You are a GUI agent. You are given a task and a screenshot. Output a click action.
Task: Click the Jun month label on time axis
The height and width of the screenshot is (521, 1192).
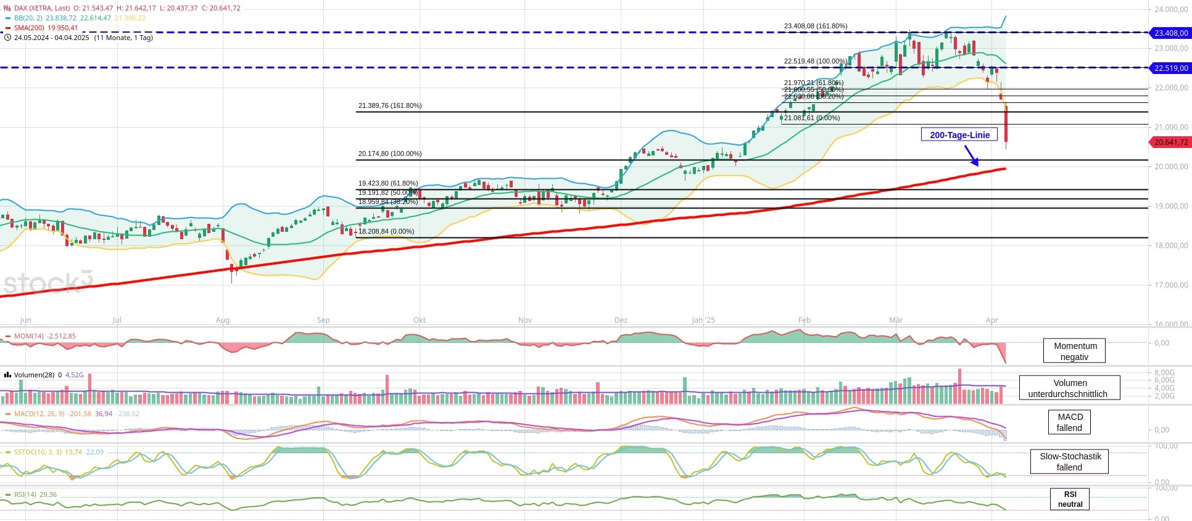pos(25,320)
